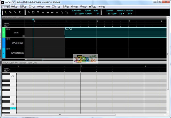Open the 音轨(T) menu

point(40,7)
